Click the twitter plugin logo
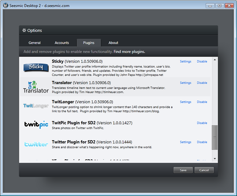Image resolution: width=237 pixels, height=196 pixels. click(36, 144)
